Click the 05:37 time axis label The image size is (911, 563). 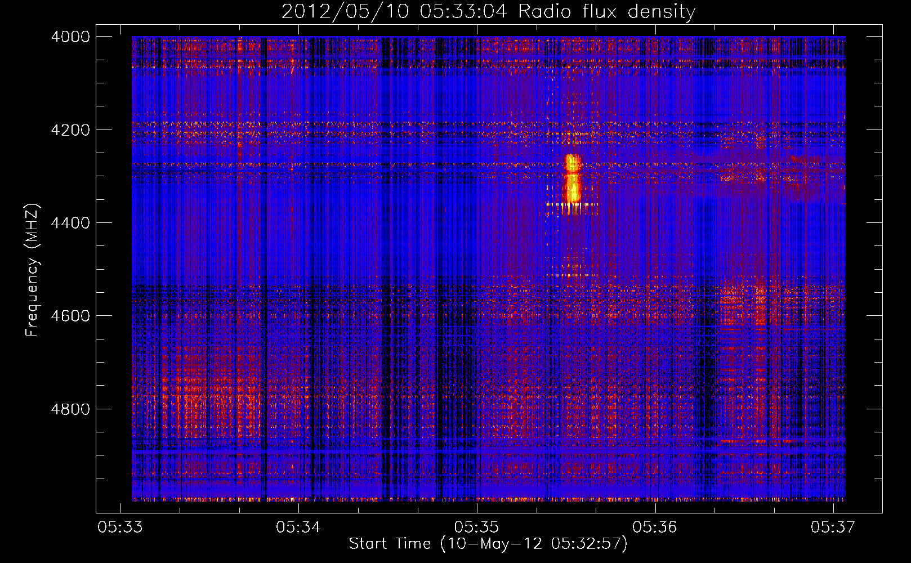[x=833, y=527]
